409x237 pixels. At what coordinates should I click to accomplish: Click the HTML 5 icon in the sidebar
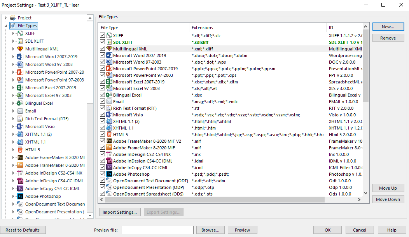pos(20,150)
